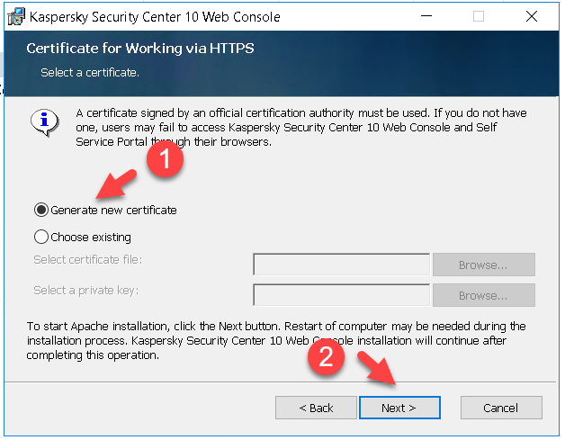Close the Kaspersky Web Console installer
The width and height of the screenshot is (565, 440).
click(x=532, y=16)
